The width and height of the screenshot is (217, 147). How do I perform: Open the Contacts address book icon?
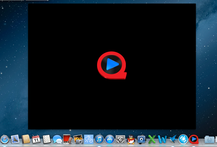26,139
